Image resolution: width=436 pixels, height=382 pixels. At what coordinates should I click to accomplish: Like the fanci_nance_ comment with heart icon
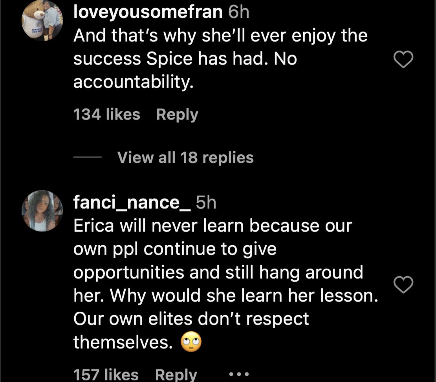point(403,285)
